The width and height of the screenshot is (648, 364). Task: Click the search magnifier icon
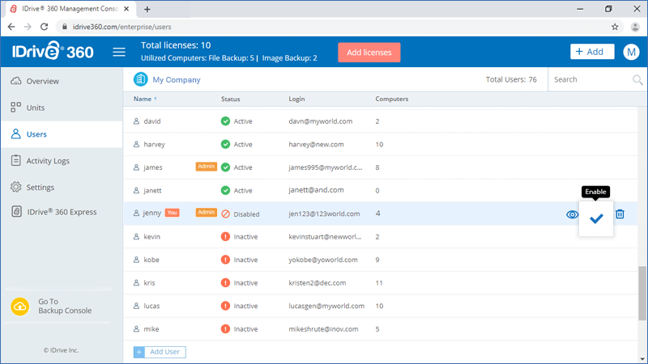[x=637, y=79]
